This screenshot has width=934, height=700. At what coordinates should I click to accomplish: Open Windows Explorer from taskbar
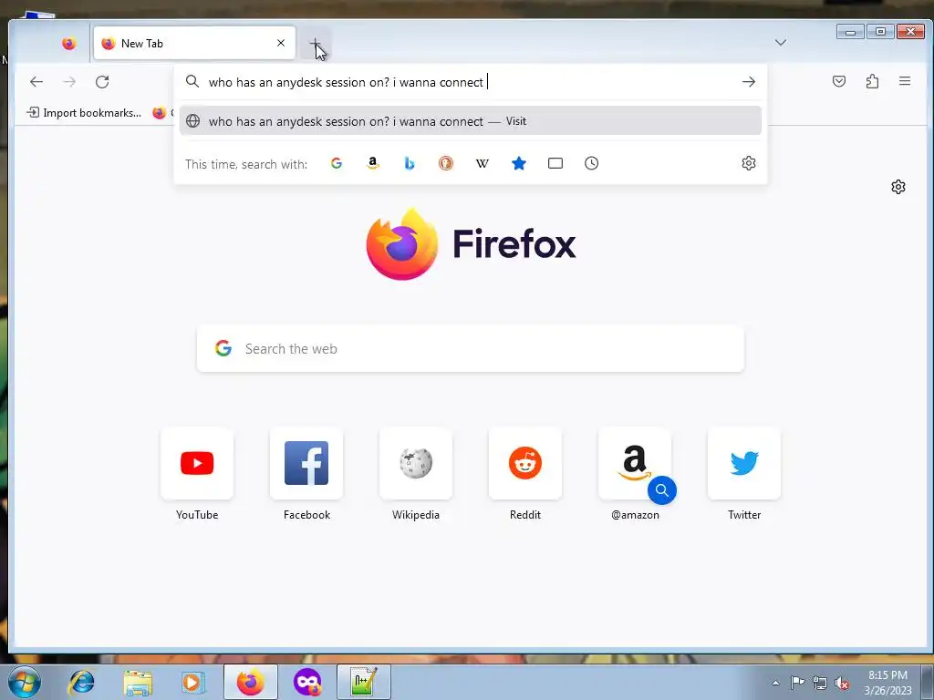coord(138,683)
